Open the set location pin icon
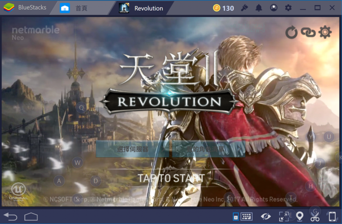Viewport: 342px width, 224px height. pyautogui.click(x=300, y=216)
